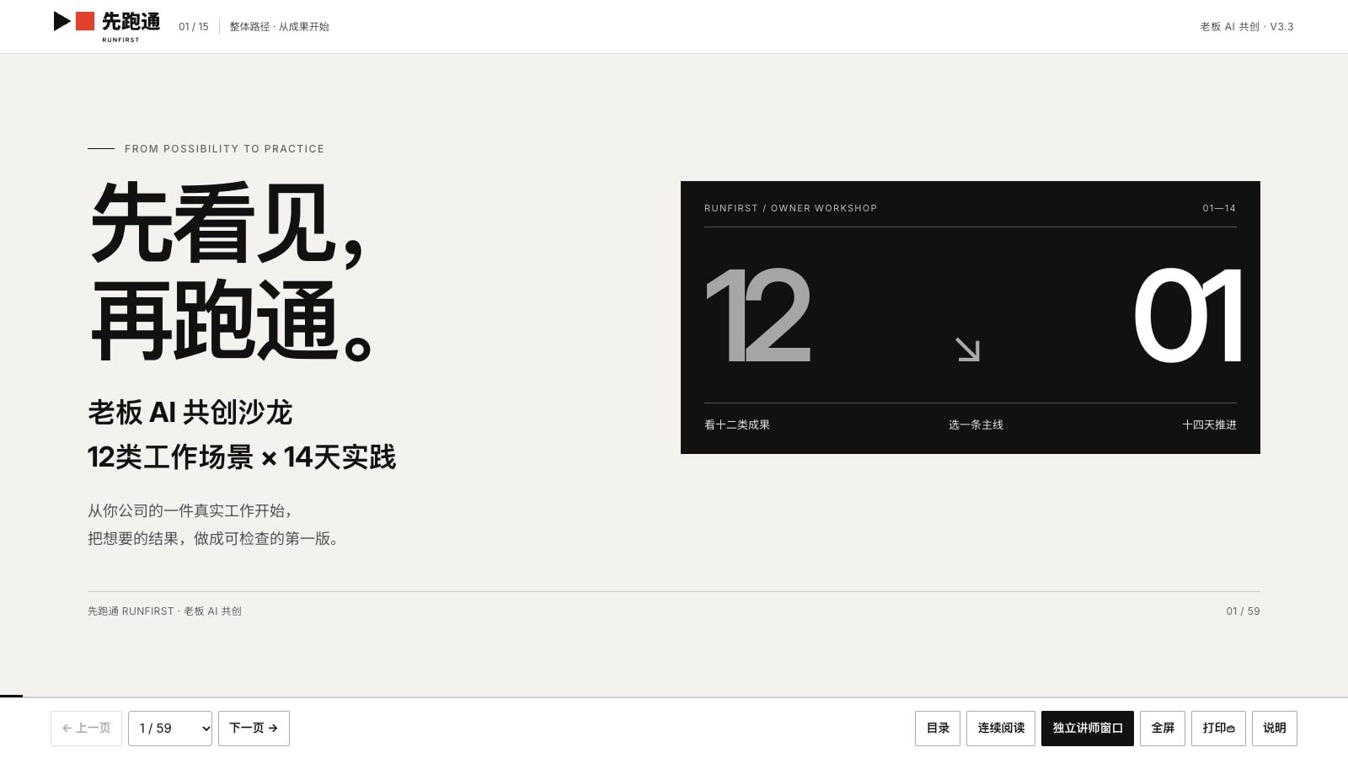
Task: Click the disabled 上一页 previous page button
Action: click(x=86, y=729)
